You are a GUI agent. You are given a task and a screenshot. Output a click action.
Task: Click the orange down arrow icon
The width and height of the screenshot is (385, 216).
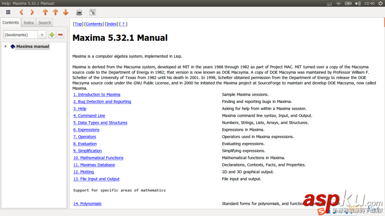pos(65,12)
